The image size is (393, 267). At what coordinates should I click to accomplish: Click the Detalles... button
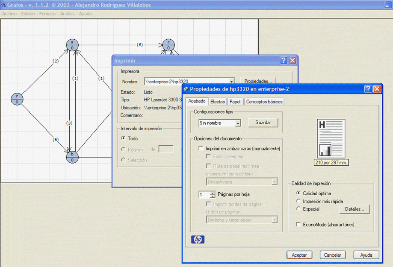pos(354,209)
